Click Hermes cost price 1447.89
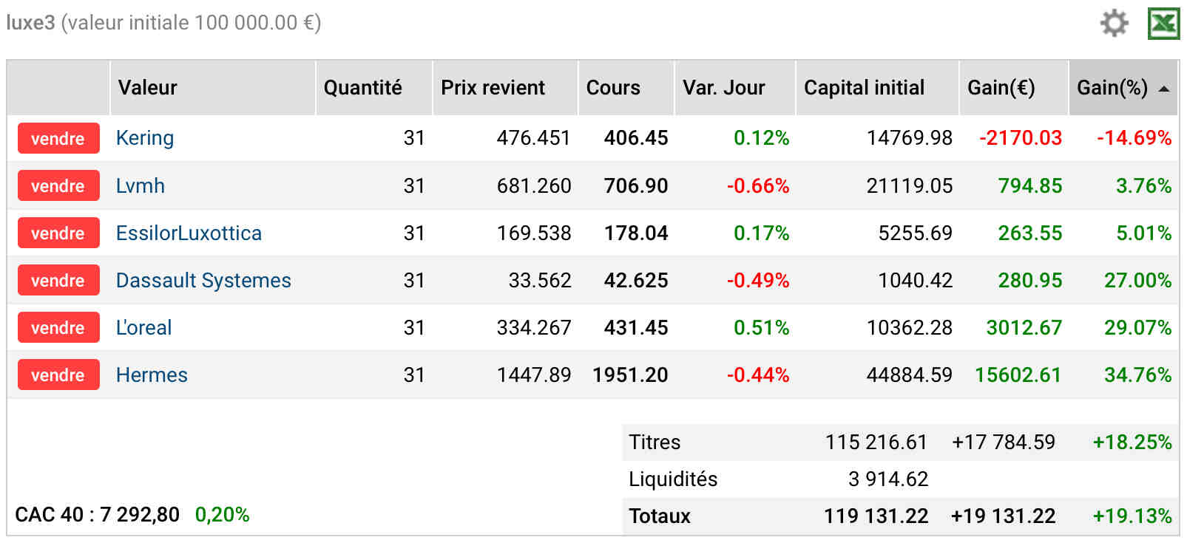This screenshot has height=540, width=1187. [533, 375]
